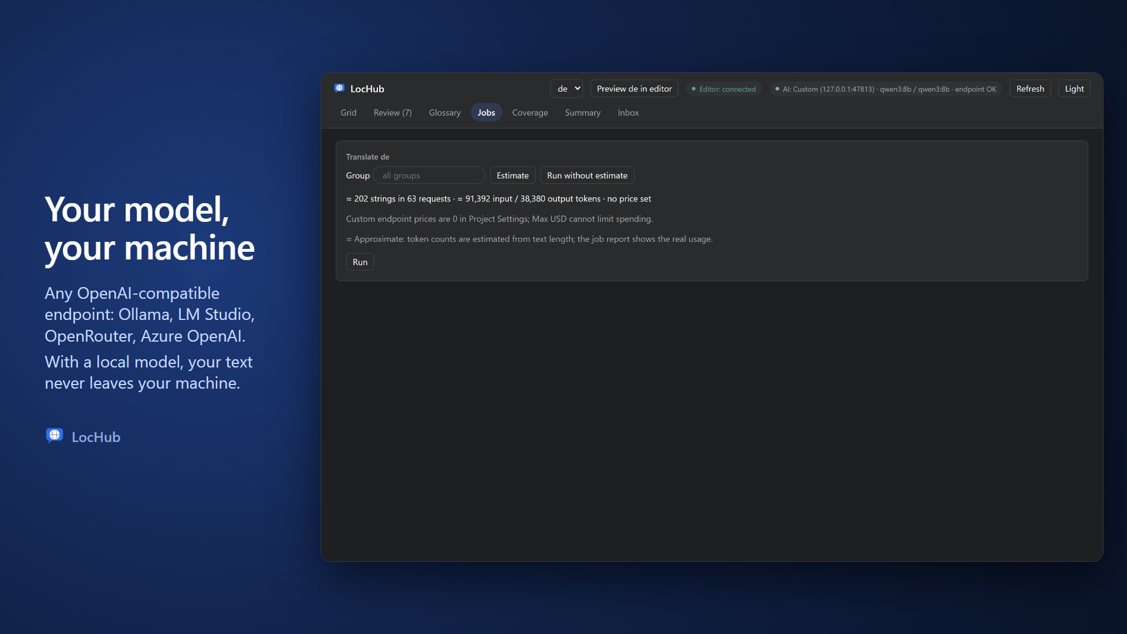Viewport: 1127px width, 634px height.
Task: Click the AI endpoint status dot
Action: coord(777,89)
